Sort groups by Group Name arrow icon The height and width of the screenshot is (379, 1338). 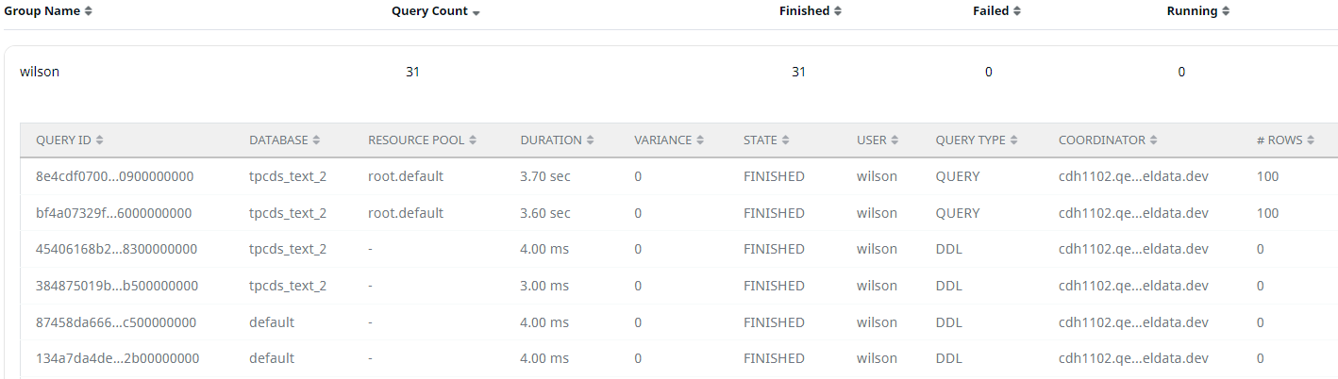point(89,11)
